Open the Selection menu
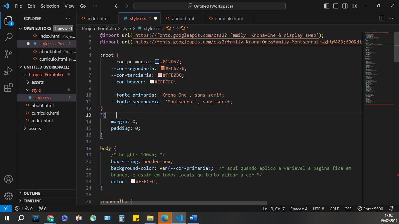399x224 pixels. [x=50, y=6]
